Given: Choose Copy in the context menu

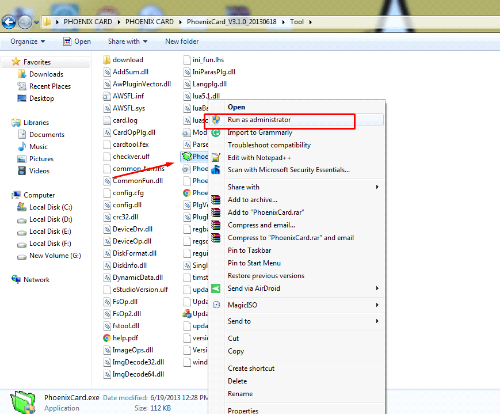Looking at the screenshot, I should coord(236,351).
